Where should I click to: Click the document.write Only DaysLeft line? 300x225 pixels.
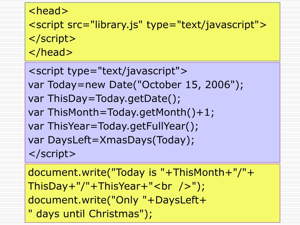117,200
